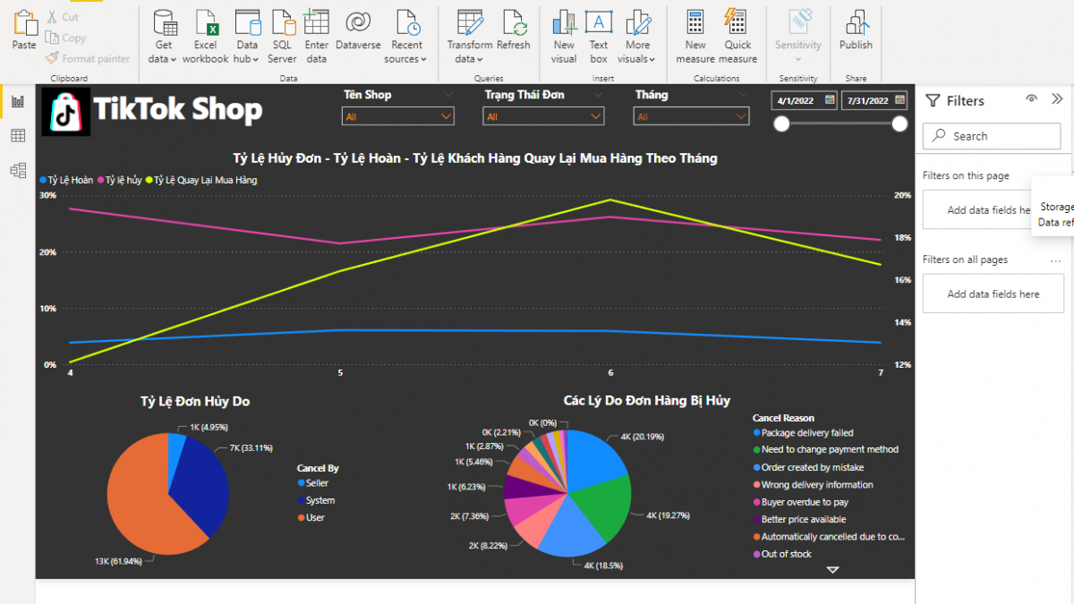Click Refresh in Queries group

coord(514,25)
